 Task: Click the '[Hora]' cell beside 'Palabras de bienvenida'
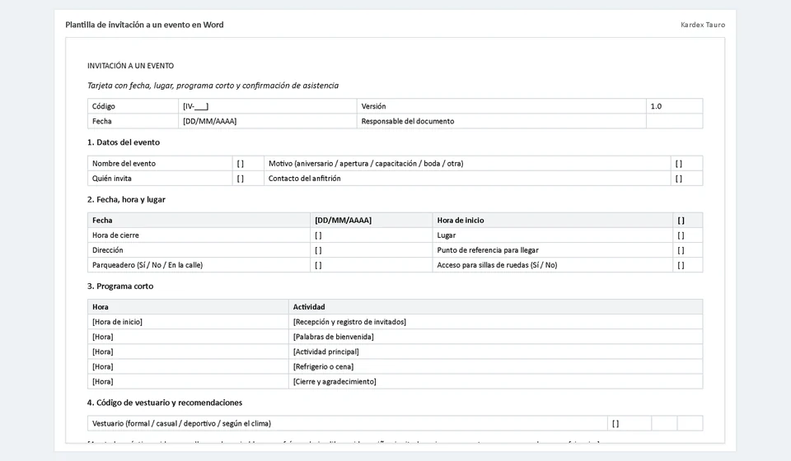(x=188, y=337)
